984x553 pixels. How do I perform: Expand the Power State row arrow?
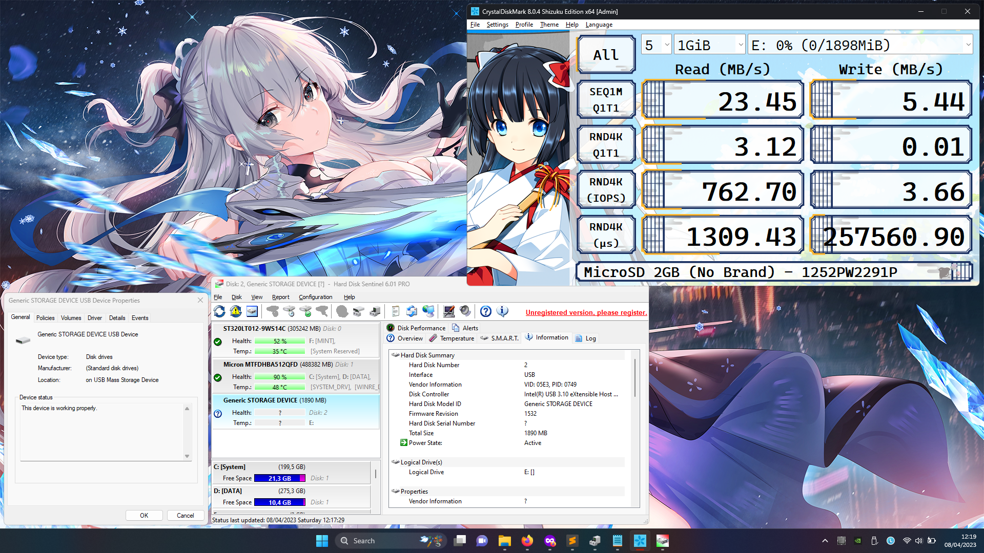404,443
